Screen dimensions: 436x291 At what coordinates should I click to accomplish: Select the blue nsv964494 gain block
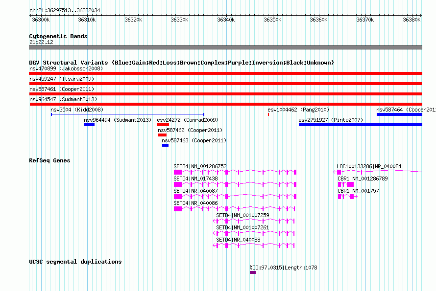coord(89,125)
